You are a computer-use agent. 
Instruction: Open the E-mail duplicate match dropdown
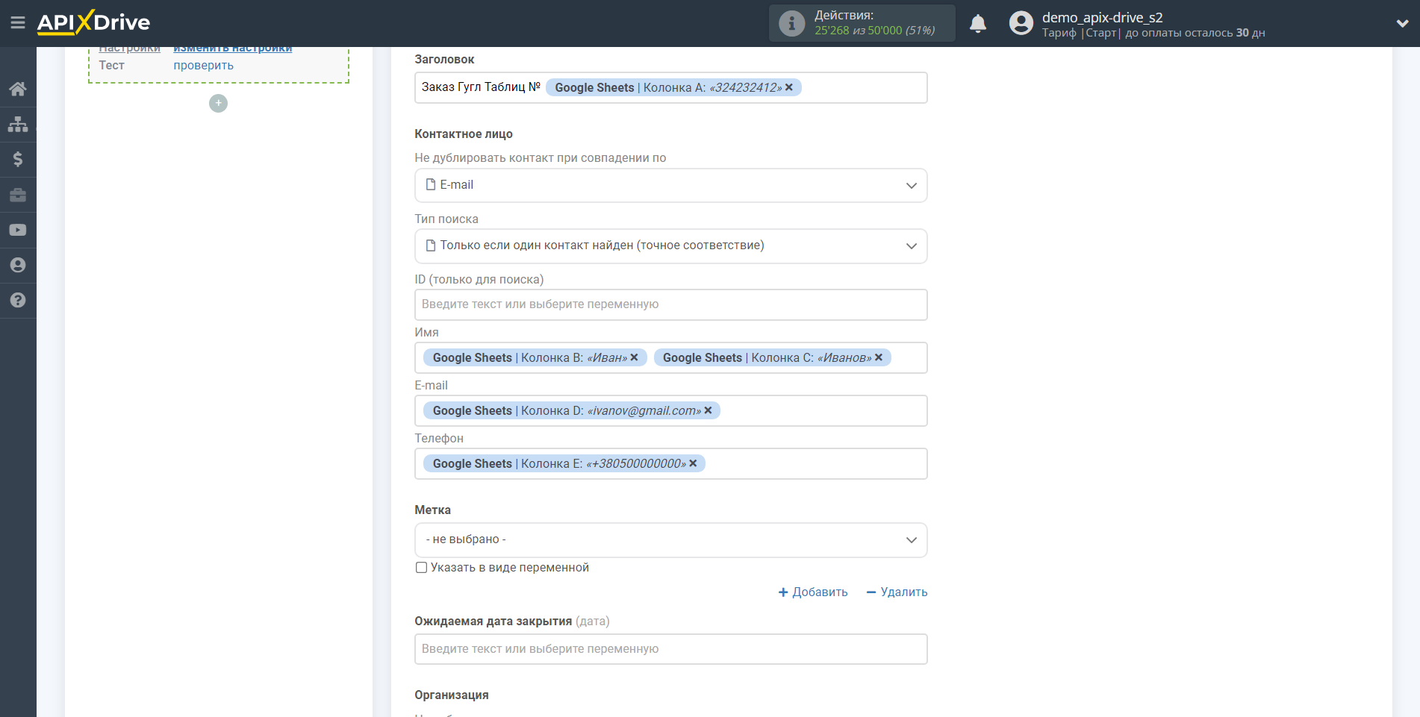tap(670, 185)
